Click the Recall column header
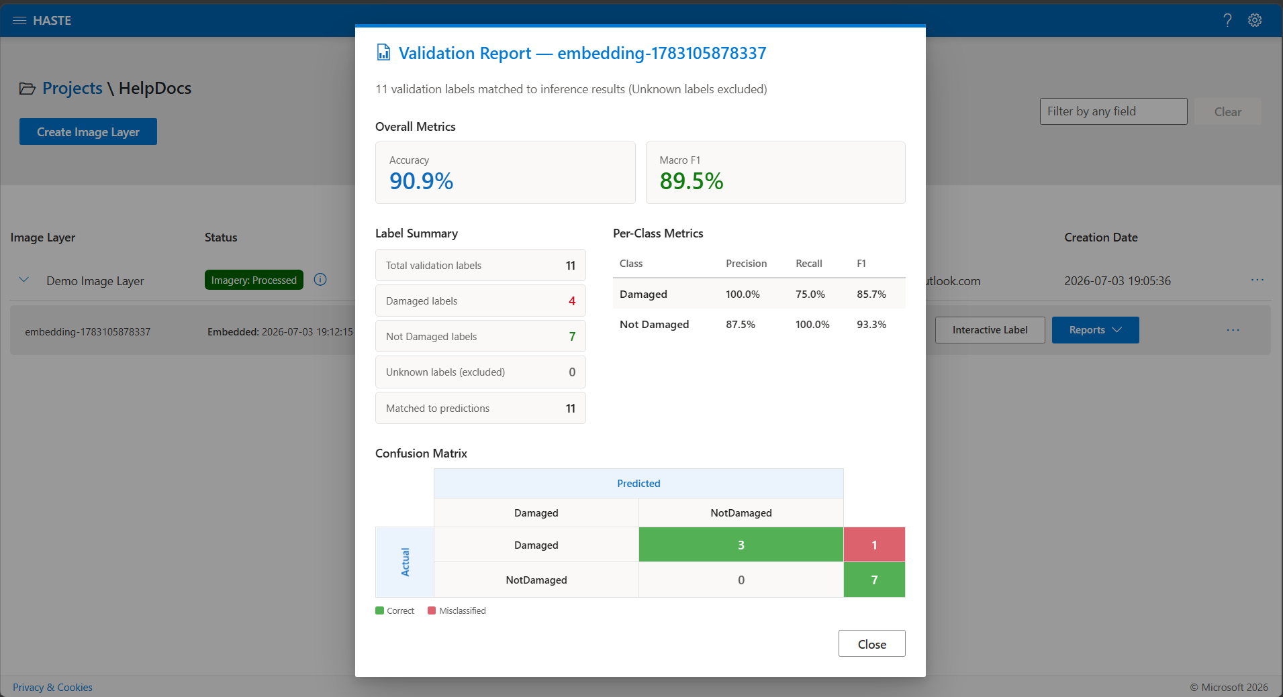Image resolution: width=1283 pixels, height=697 pixels. pyautogui.click(x=809, y=264)
